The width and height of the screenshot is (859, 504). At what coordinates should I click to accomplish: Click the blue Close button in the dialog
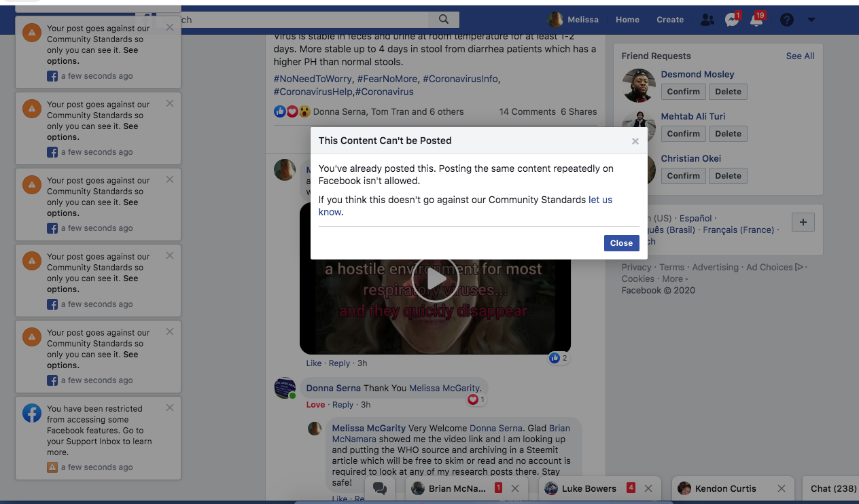coord(621,243)
